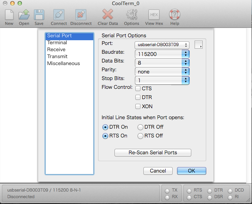This screenshot has height=204, width=252.
Task: Click the Re-Scan Serial Ports button
Action: click(x=153, y=153)
